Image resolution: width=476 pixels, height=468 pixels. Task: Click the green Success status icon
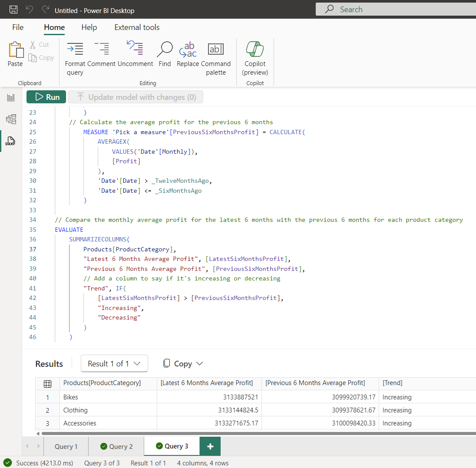7,463
